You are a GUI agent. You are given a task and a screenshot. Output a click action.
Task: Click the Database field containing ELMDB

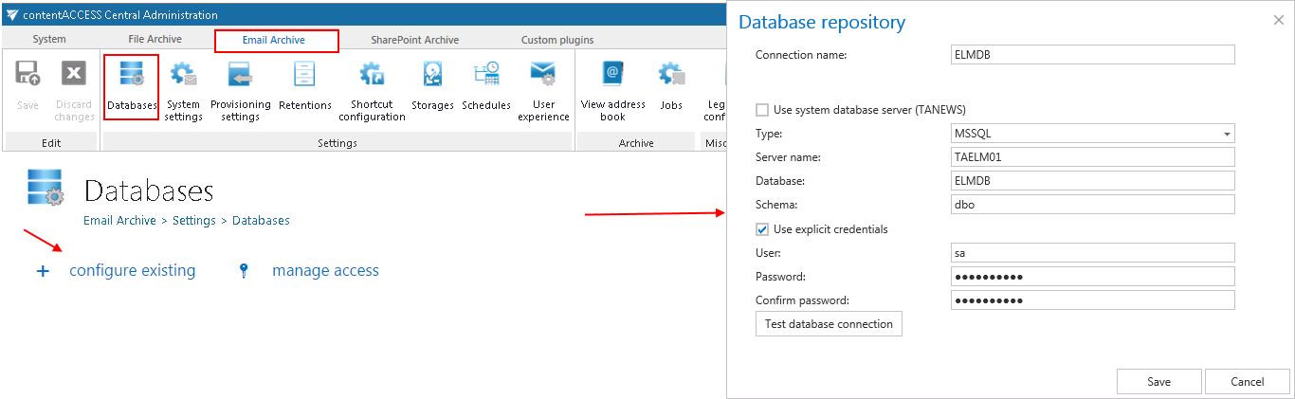1092,181
